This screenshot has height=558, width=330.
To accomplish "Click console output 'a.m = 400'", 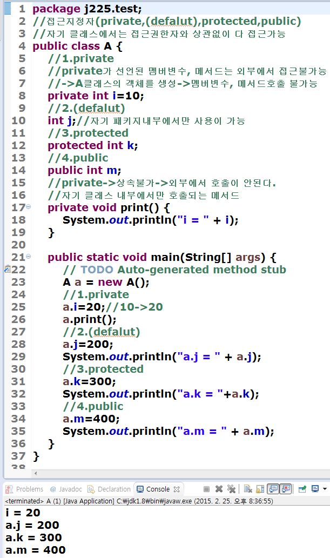I will click(36, 550).
